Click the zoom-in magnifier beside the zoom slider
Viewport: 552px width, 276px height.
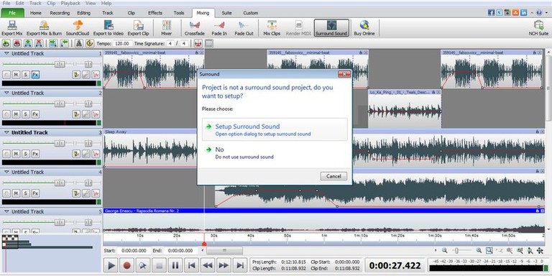[479, 250]
